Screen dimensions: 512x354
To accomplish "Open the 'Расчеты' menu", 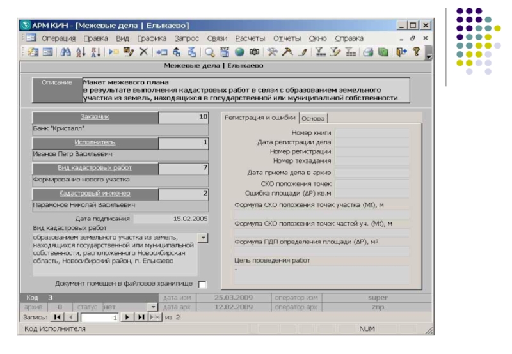I will pos(250,38).
